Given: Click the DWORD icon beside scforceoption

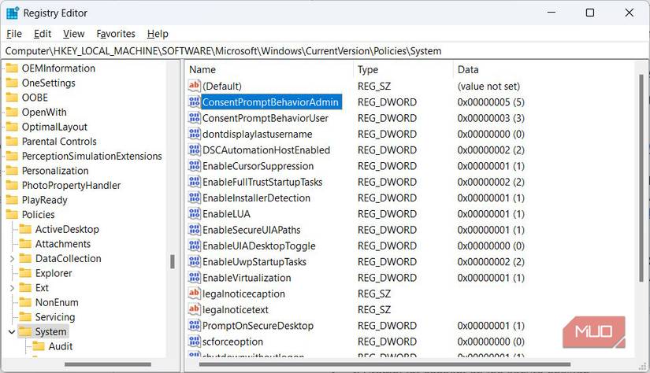Looking at the screenshot, I should [194, 342].
